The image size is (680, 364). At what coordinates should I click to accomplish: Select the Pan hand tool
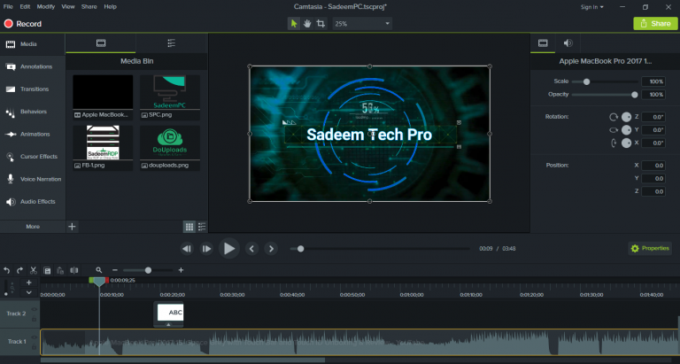pos(307,23)
